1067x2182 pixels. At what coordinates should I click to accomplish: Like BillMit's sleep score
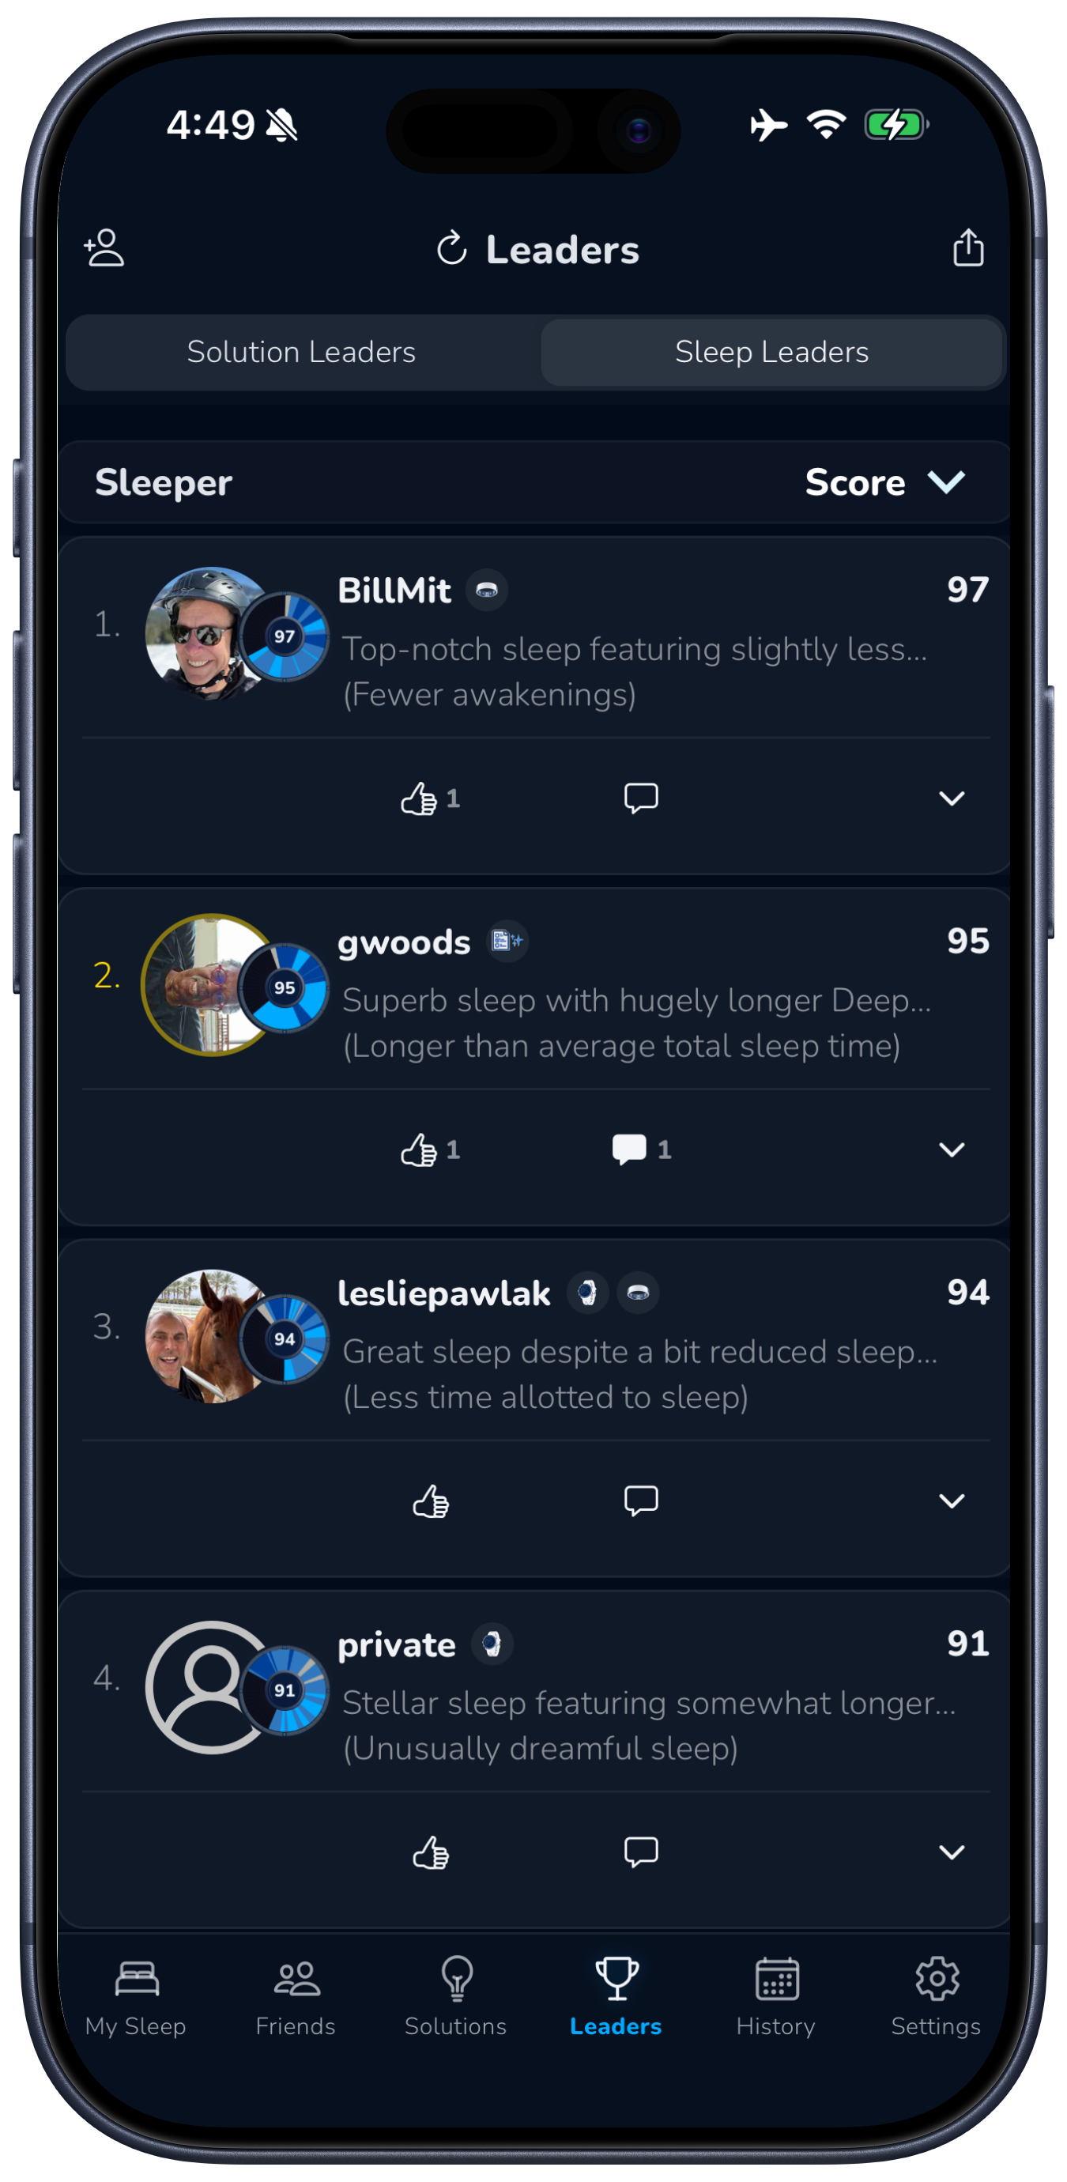click(429, 798)
